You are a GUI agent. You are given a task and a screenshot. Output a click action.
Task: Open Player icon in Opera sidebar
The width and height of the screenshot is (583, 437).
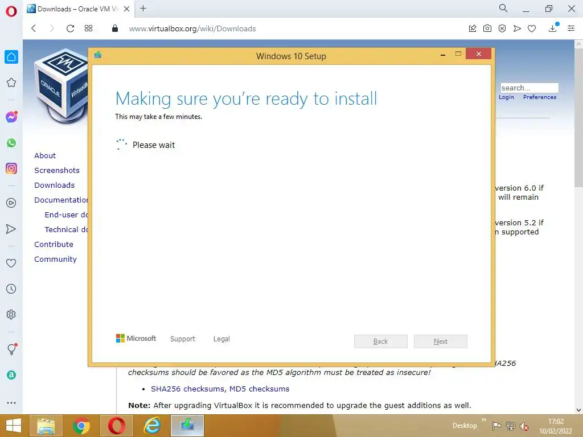pos(11,203)
